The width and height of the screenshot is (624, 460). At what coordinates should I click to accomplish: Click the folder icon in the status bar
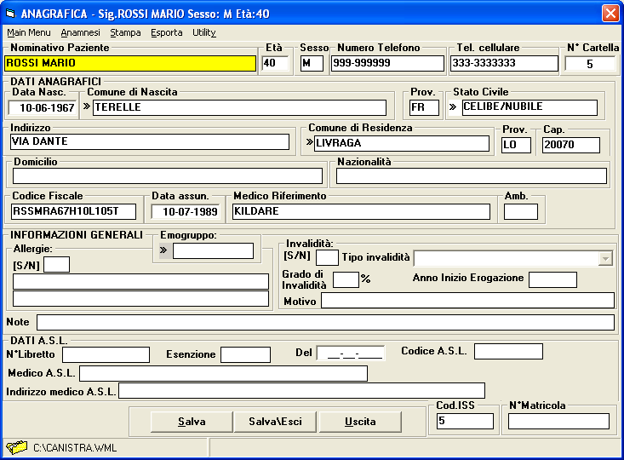(16, 447)
